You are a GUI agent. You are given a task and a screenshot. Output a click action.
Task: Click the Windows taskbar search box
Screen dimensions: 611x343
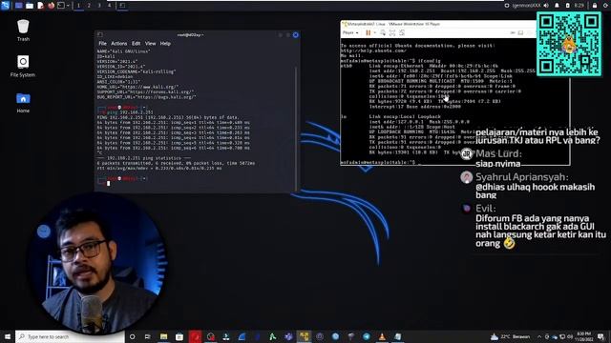(70, 336)
